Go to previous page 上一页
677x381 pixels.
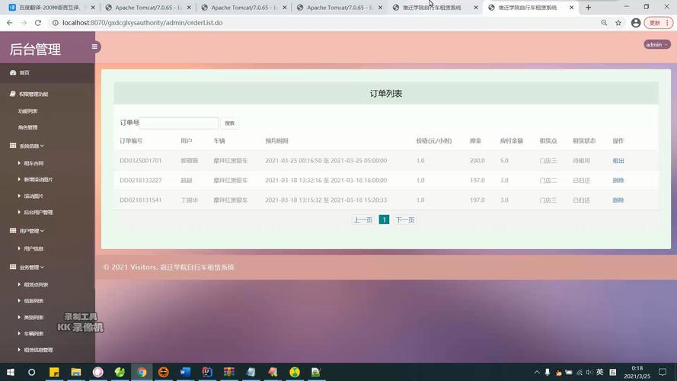(x=363, y=220)
